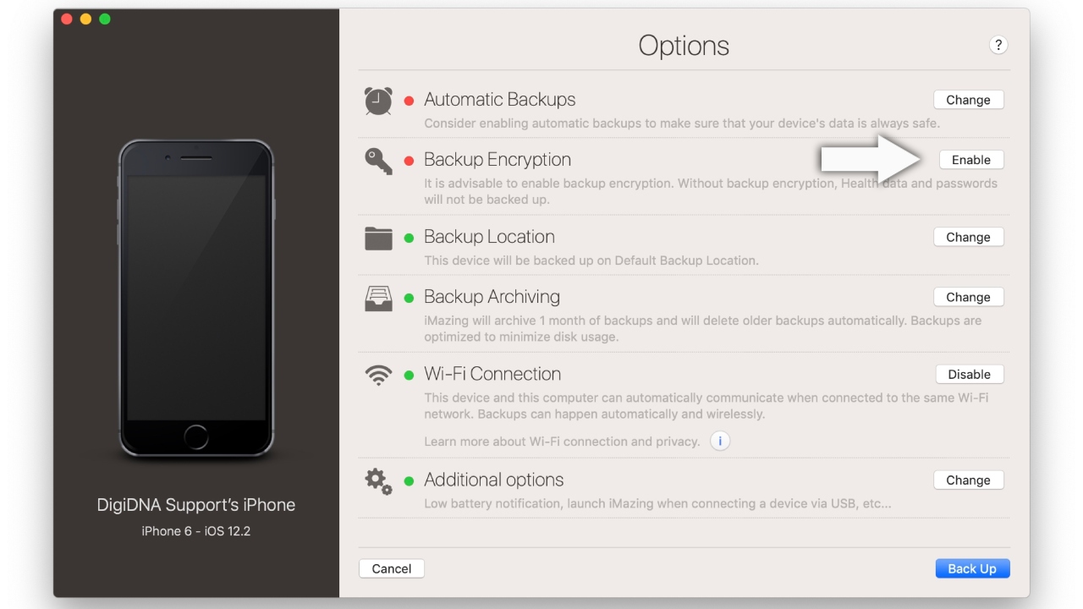1083x609 pixels.
Task: Click the folder icon for Backup Location
Action: tap(378, 238)
